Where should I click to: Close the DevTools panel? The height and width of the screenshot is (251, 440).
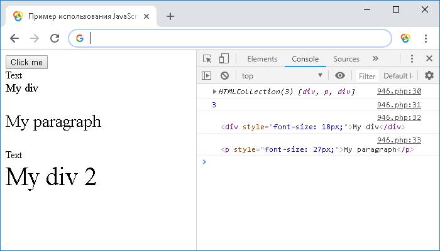(x=429, y=59)
